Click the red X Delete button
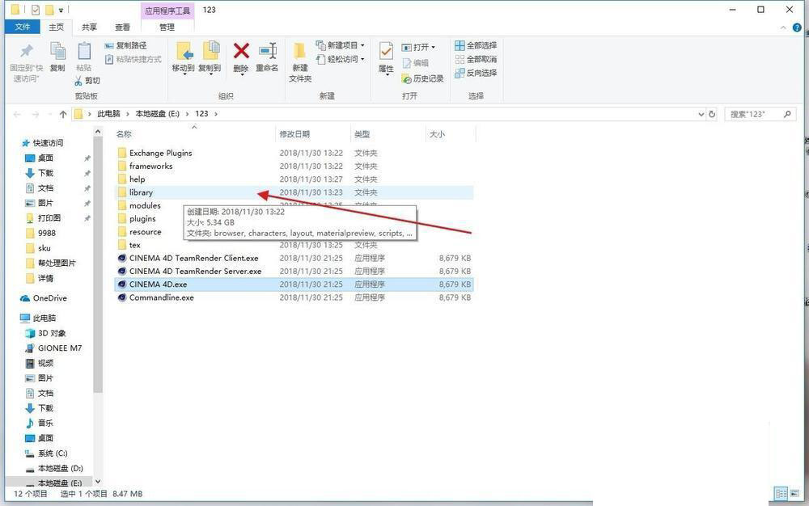 (241, 57)
